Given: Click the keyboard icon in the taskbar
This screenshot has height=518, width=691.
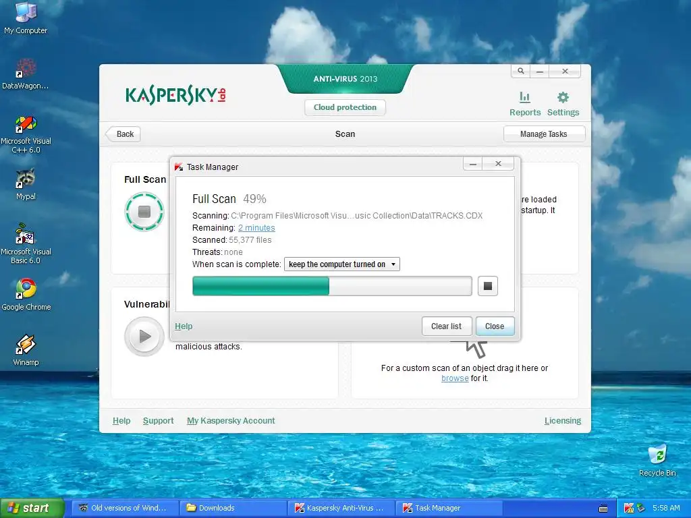Looking at the screenshot, I should tap(603, 509).
